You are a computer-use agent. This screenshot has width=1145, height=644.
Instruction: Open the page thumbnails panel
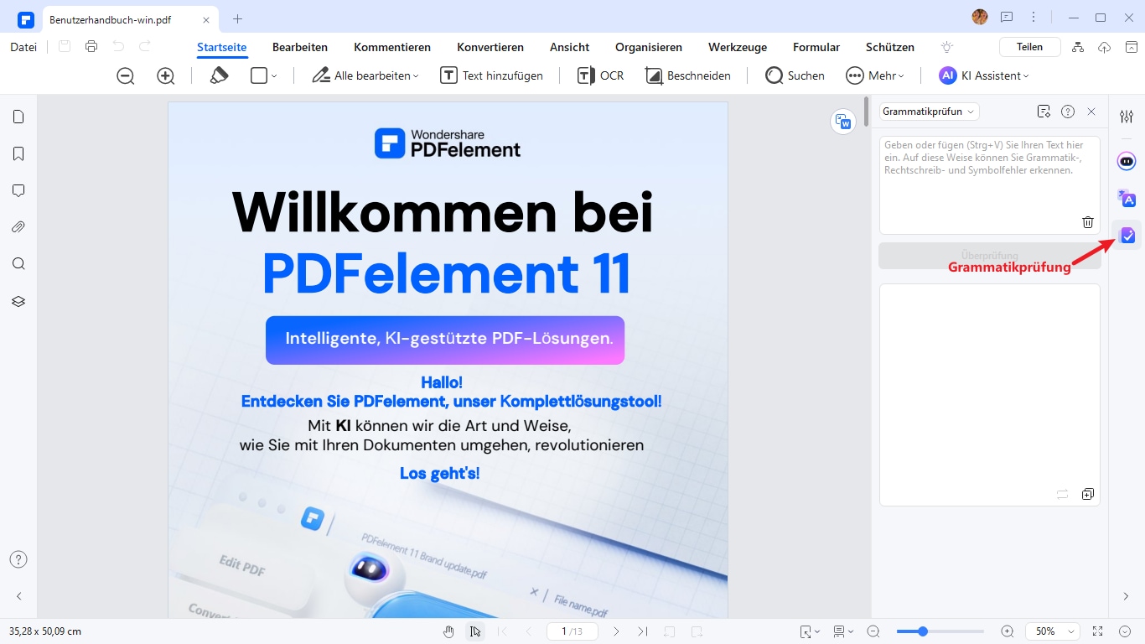(x=18, y=117)
